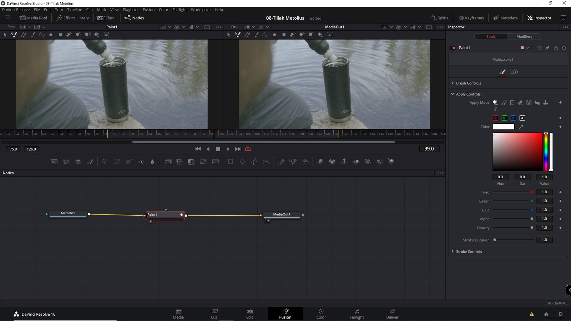Expand the Stroke Controls section
This screenshot has height=321, width=571.
click(469, 251)
